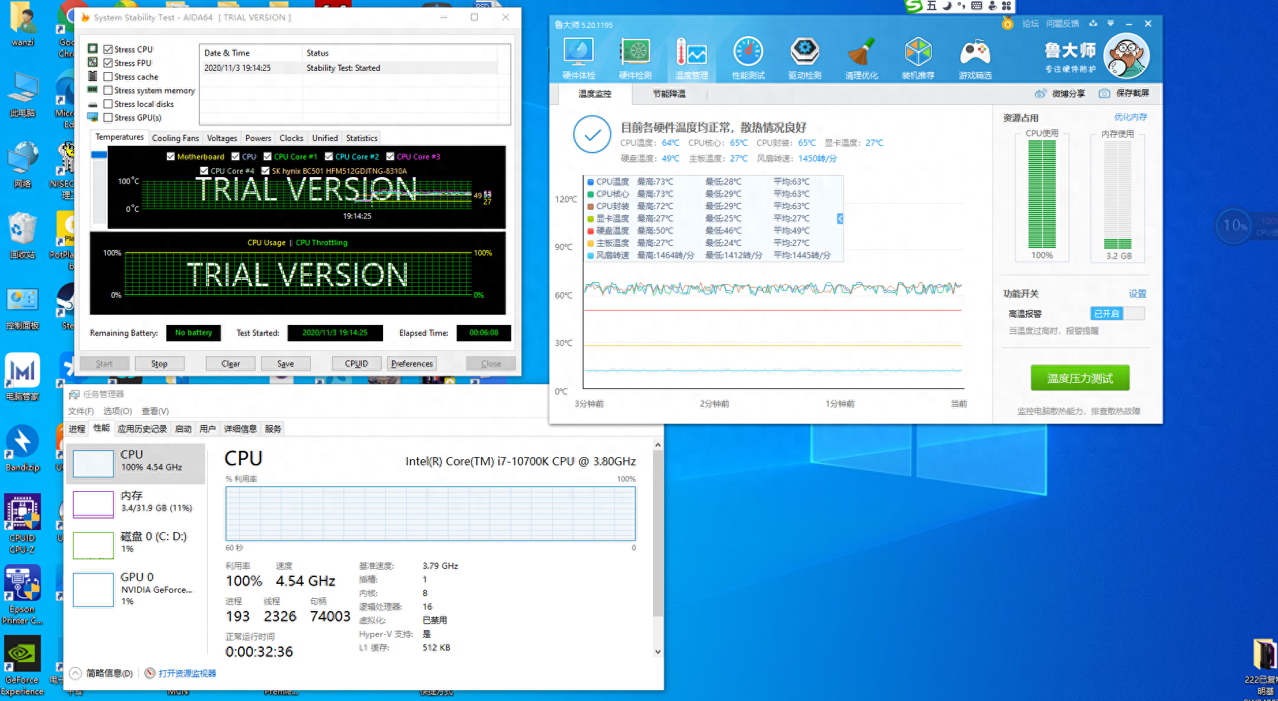This screenshot has height=701, width=1278.
Task: Switch to Cooling Fans tab
Action: point(175,138)
